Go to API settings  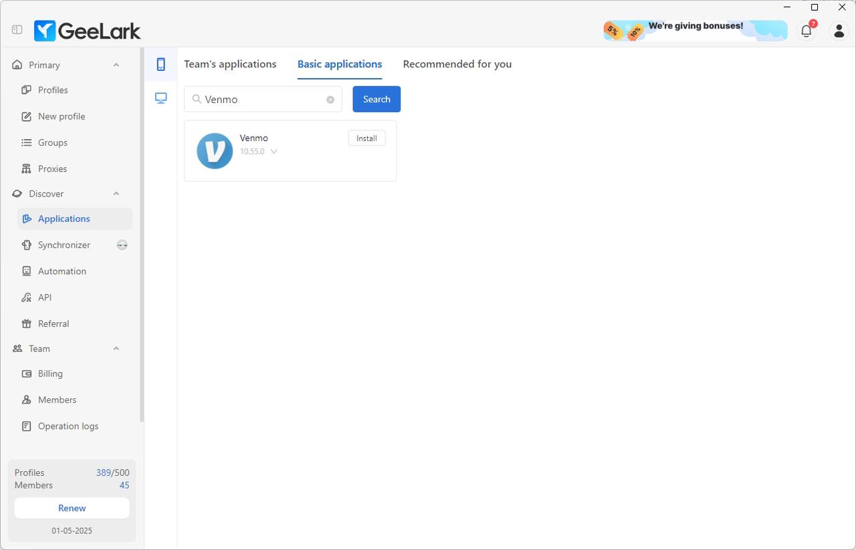(x=75, y=297)
